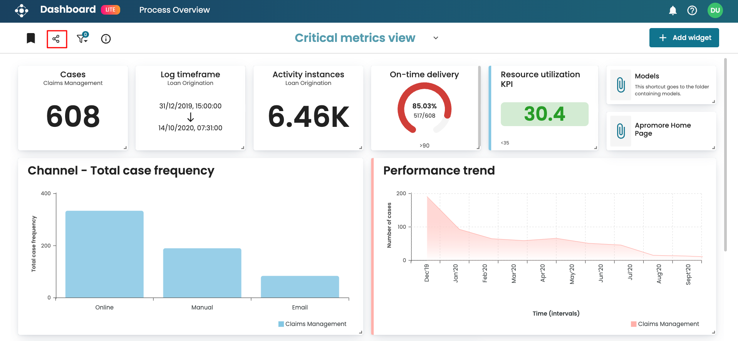Click the bookmark icon in the toolbar
Viewport: 738px width, 341px height.
click(x=31, y=38)
